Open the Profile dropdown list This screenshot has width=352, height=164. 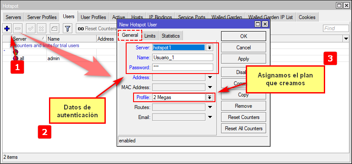tap(209, 97)
